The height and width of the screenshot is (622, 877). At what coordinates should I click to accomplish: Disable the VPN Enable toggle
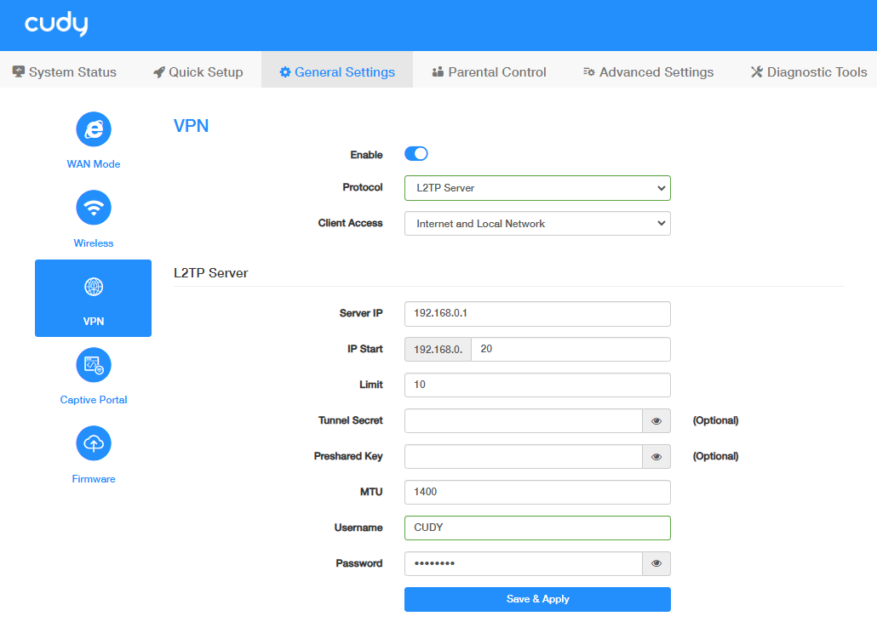(416, 154)
